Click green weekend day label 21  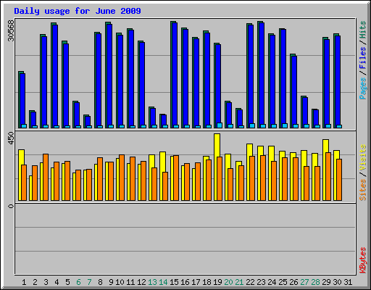click(239, 282)
